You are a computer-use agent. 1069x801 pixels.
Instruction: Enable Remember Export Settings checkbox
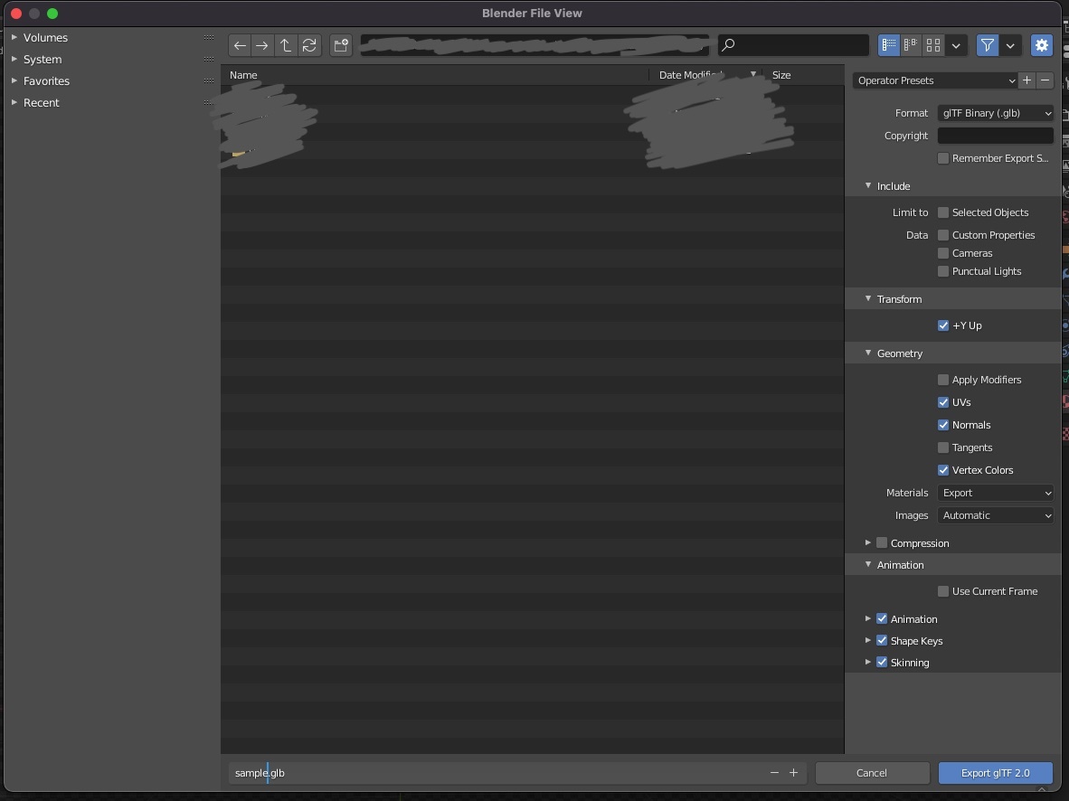943,158
